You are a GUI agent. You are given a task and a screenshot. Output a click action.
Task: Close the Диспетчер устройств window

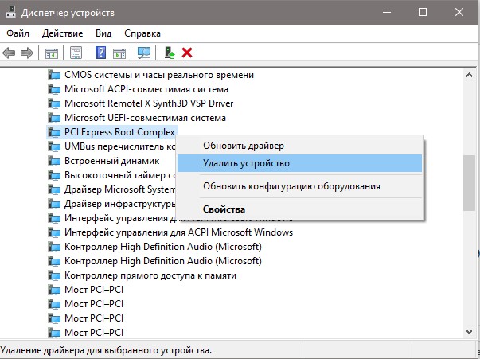[459, 12]
